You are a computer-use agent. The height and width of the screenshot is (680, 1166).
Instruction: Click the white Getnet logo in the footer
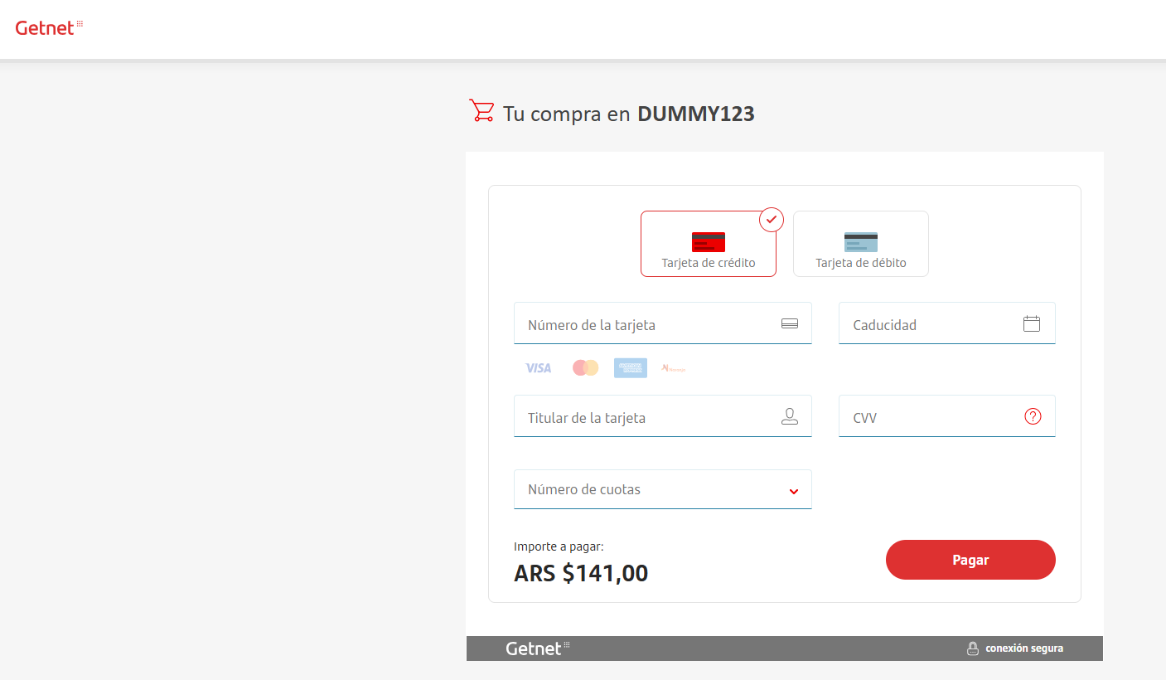[x=538, y=648]
